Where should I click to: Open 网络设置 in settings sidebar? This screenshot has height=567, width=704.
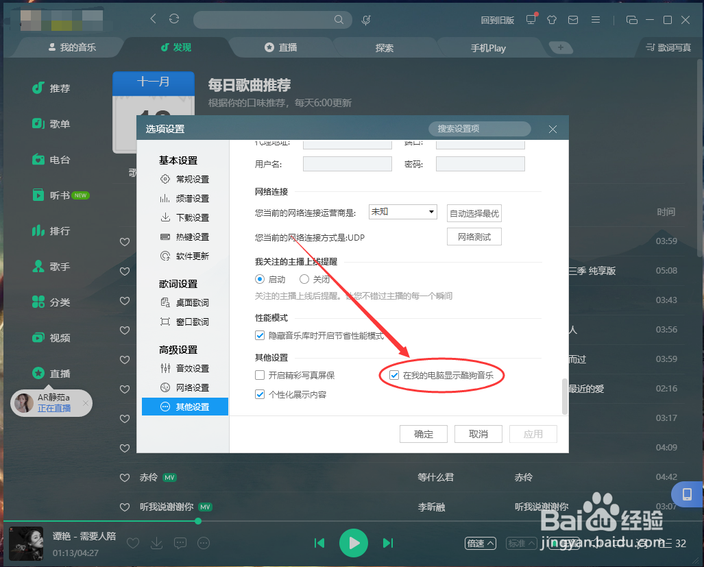click(184, 387)
